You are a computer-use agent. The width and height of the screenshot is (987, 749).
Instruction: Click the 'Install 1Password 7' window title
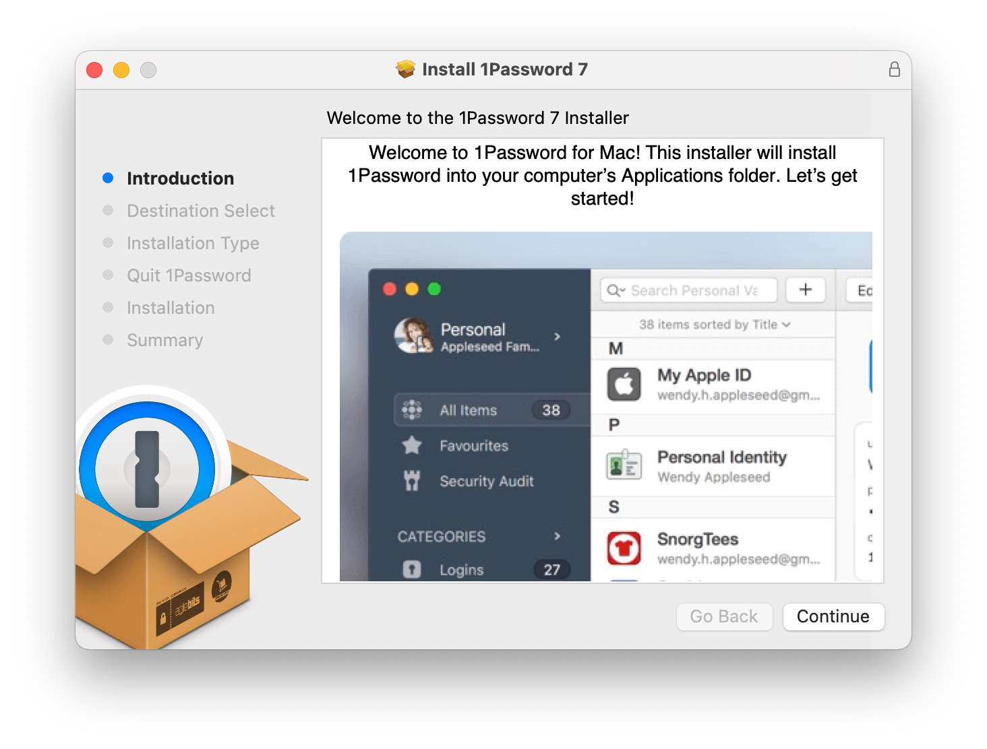tap(505, 69)
